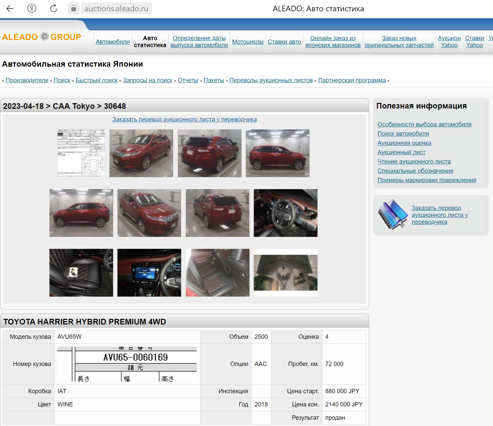Open the auction sheet thumbnail image
The image size is (493, 426).
click(81, 153)
